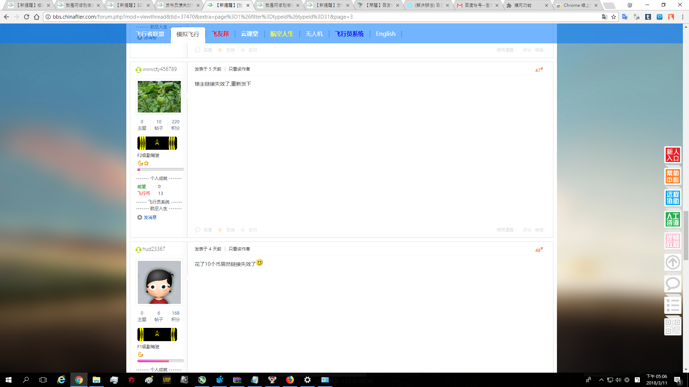Open Settings gear in the taskbar
689x387 pixels.
pyautogui.click(x=308, y=380)
